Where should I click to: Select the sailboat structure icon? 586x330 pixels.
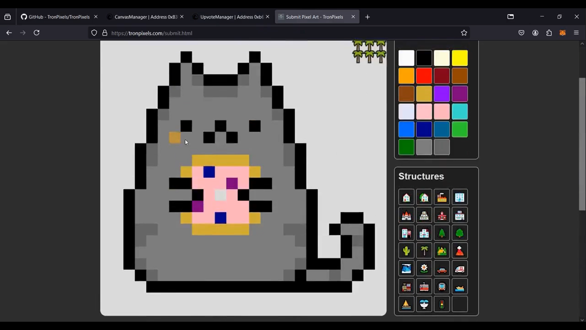[406, 304]
